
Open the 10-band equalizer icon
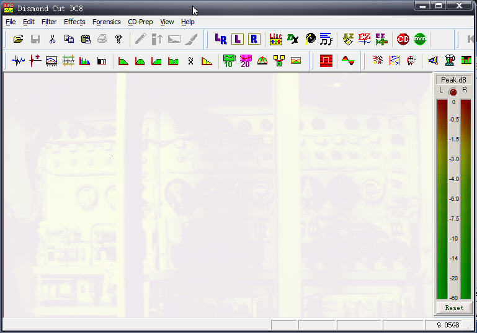click(229, 61)
